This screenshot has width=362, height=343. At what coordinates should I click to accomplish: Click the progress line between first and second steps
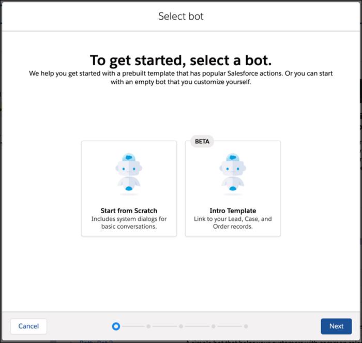132,326
